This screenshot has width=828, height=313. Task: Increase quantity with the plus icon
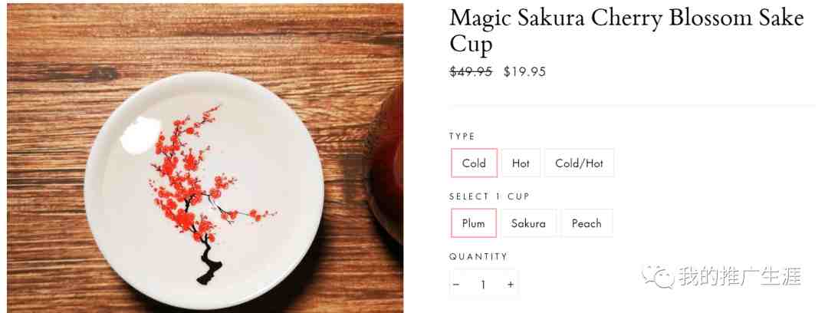[x=510, y=285]
